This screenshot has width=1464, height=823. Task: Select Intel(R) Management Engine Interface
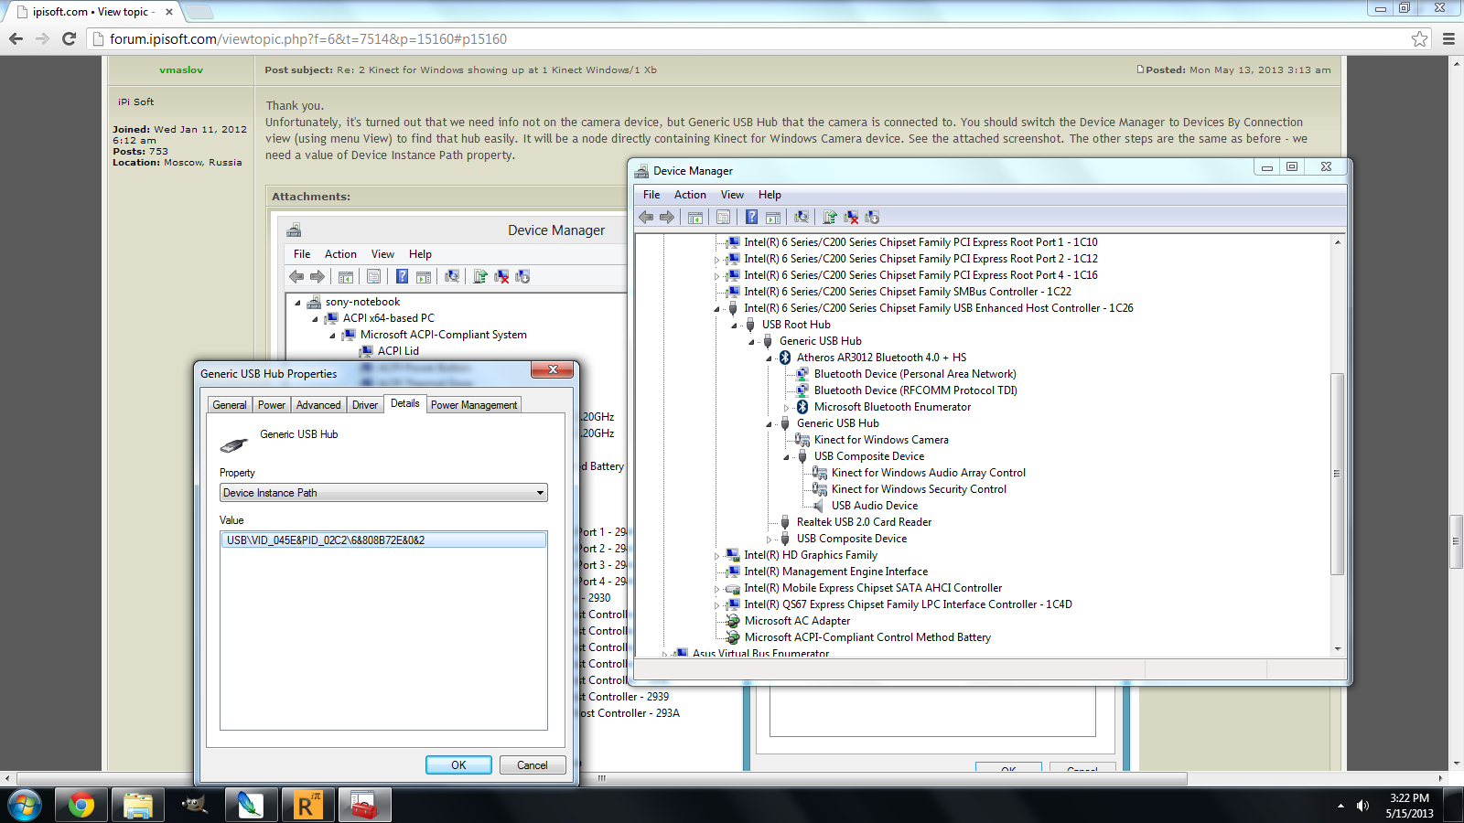tap(835, 572)
